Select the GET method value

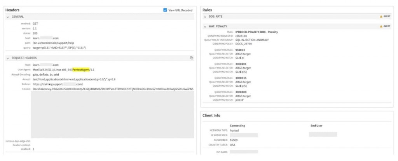click(x=35, y=24)
